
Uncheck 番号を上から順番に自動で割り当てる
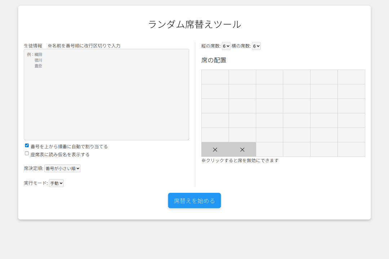27,145
